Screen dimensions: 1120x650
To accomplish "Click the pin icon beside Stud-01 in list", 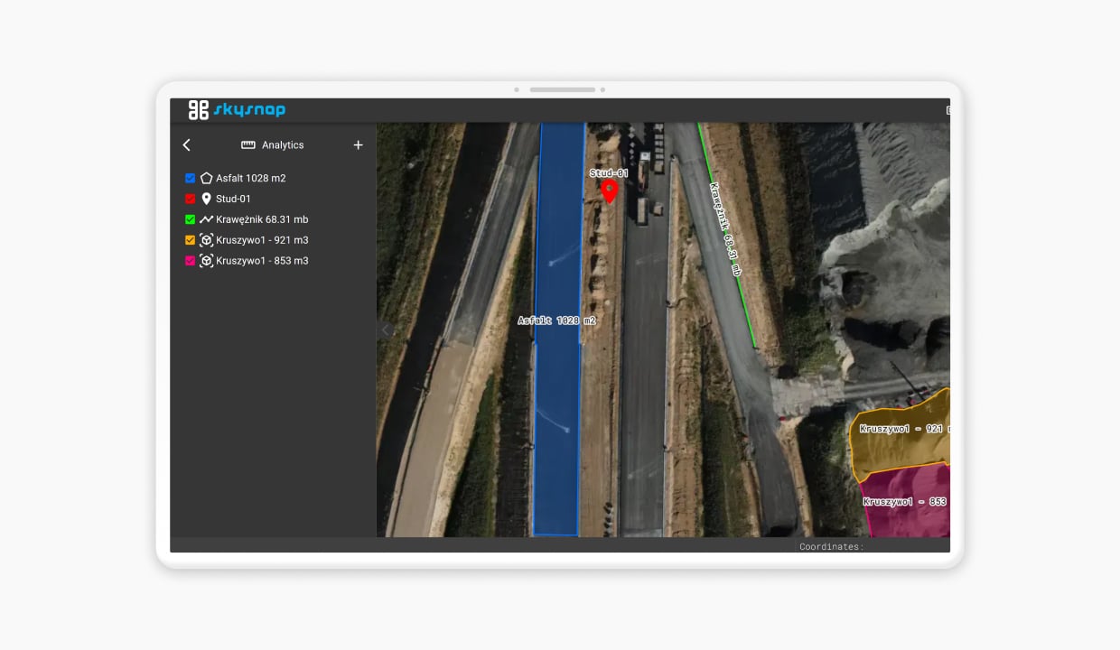I will 206,199.
